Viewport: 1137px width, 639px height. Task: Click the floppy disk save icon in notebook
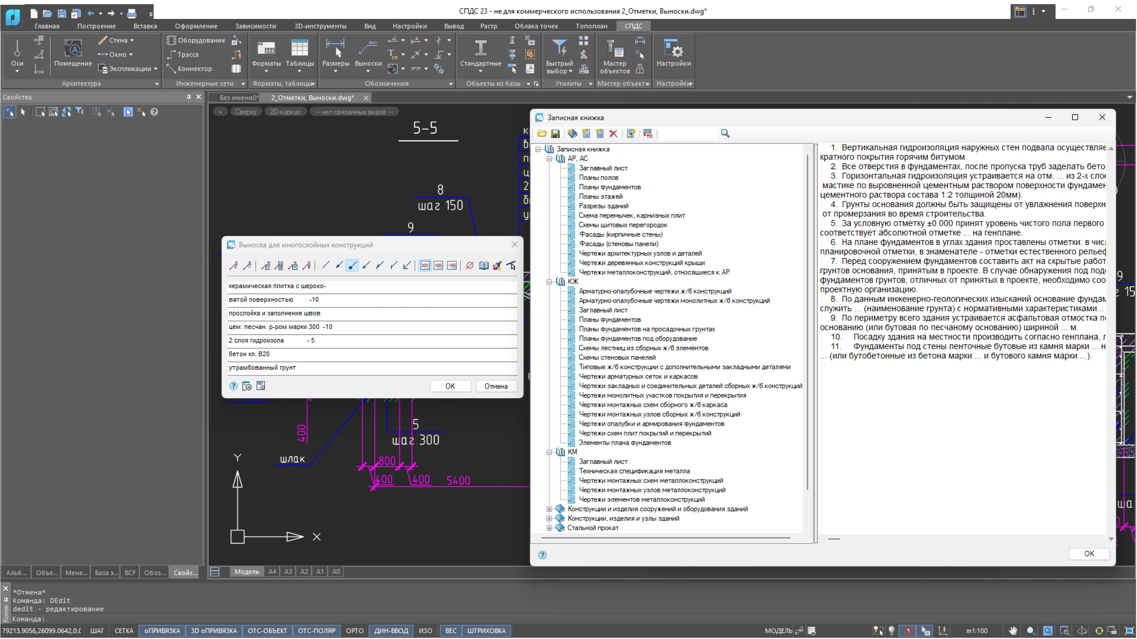(x=556, y=134)
